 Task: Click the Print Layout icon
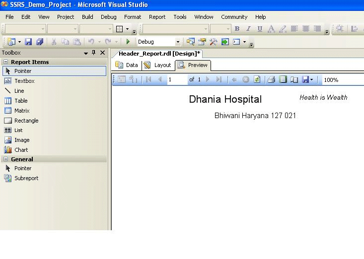(x=283, y=79)
